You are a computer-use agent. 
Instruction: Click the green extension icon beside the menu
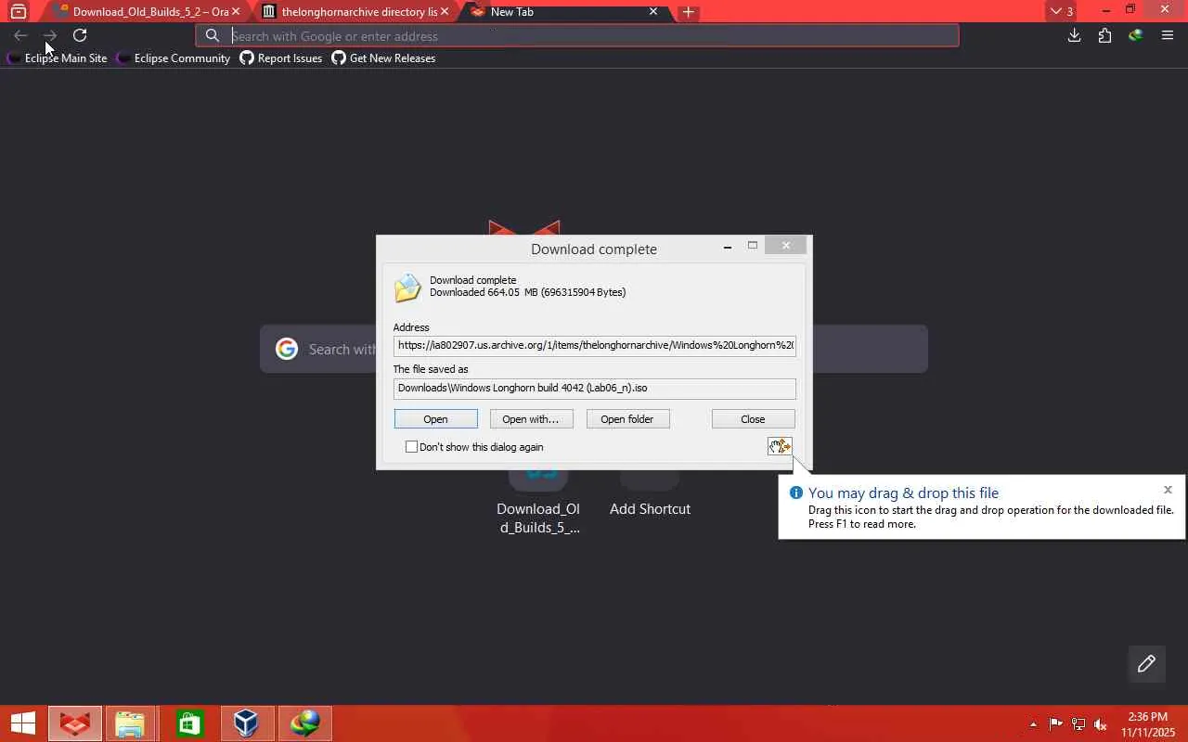click(x=1135, y=35)
